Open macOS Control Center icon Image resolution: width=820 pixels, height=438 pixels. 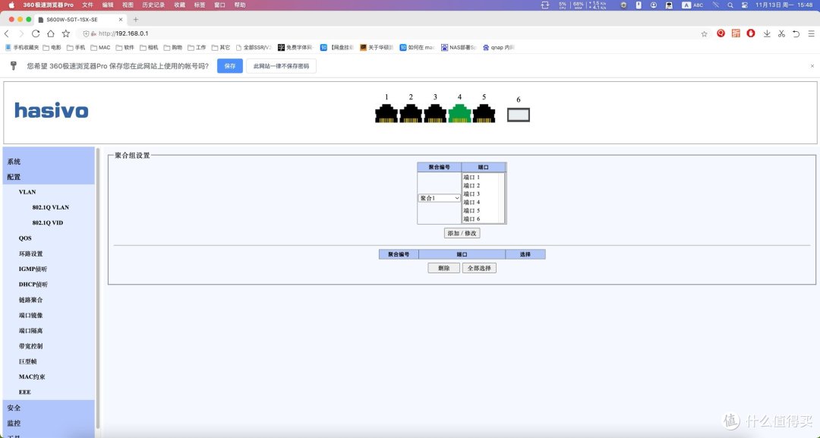coord(745,5)
